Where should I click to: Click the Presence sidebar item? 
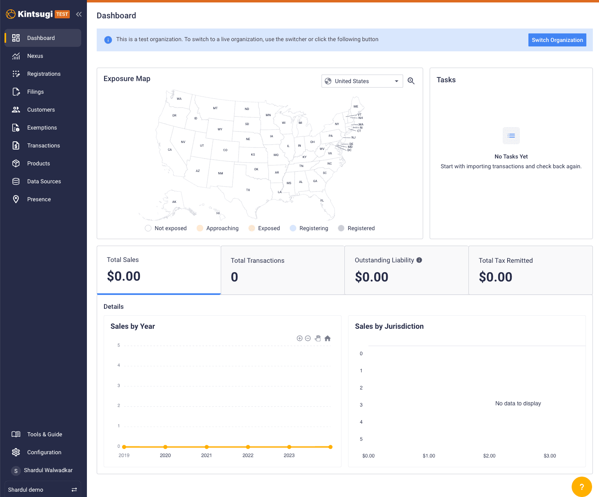(43, 199)
